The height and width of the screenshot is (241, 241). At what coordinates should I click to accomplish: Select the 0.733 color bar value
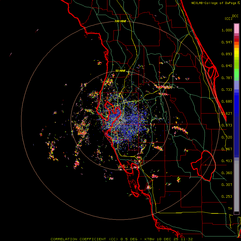(x=227, y=90)
